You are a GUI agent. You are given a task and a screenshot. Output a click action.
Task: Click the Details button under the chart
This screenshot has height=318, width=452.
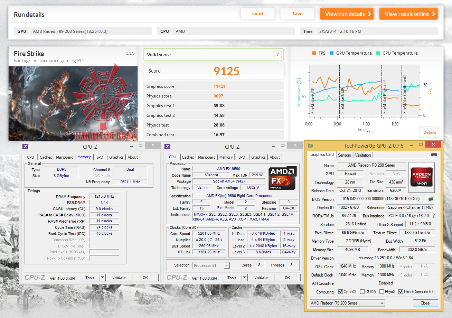[430, 132]
